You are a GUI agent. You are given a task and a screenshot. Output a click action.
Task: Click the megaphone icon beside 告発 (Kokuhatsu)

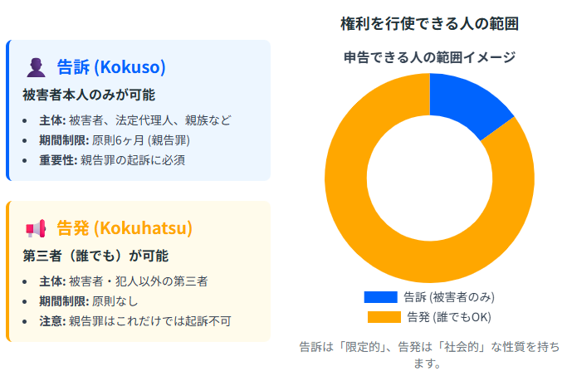36,228
